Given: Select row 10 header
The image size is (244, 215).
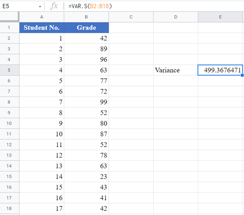Looking at the screenshot, I should tap(9, 123).
